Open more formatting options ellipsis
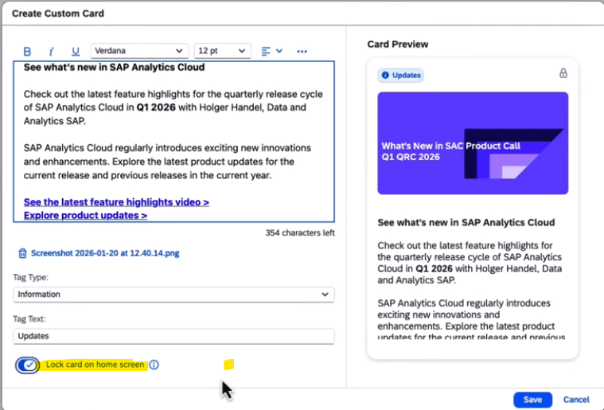Viewport: 604px width, 410px height. 302,51
